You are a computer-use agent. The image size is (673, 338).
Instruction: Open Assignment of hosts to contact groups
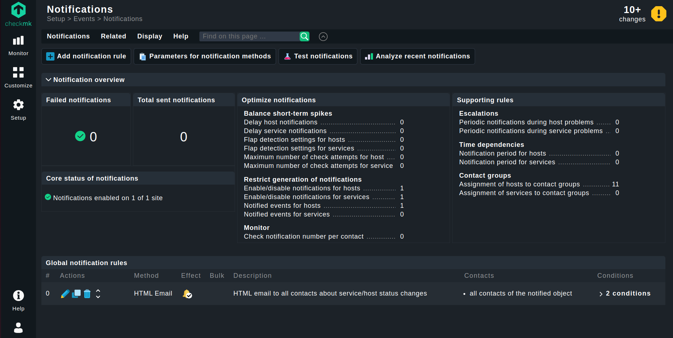point(519,184)
